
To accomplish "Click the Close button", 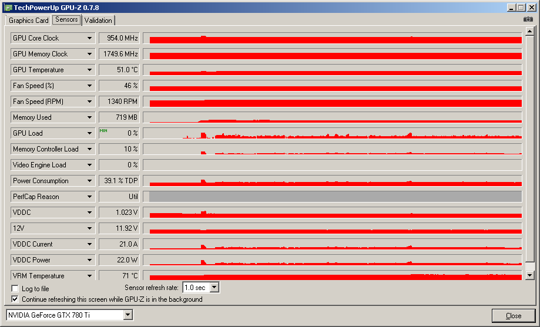I will [513, 316].
